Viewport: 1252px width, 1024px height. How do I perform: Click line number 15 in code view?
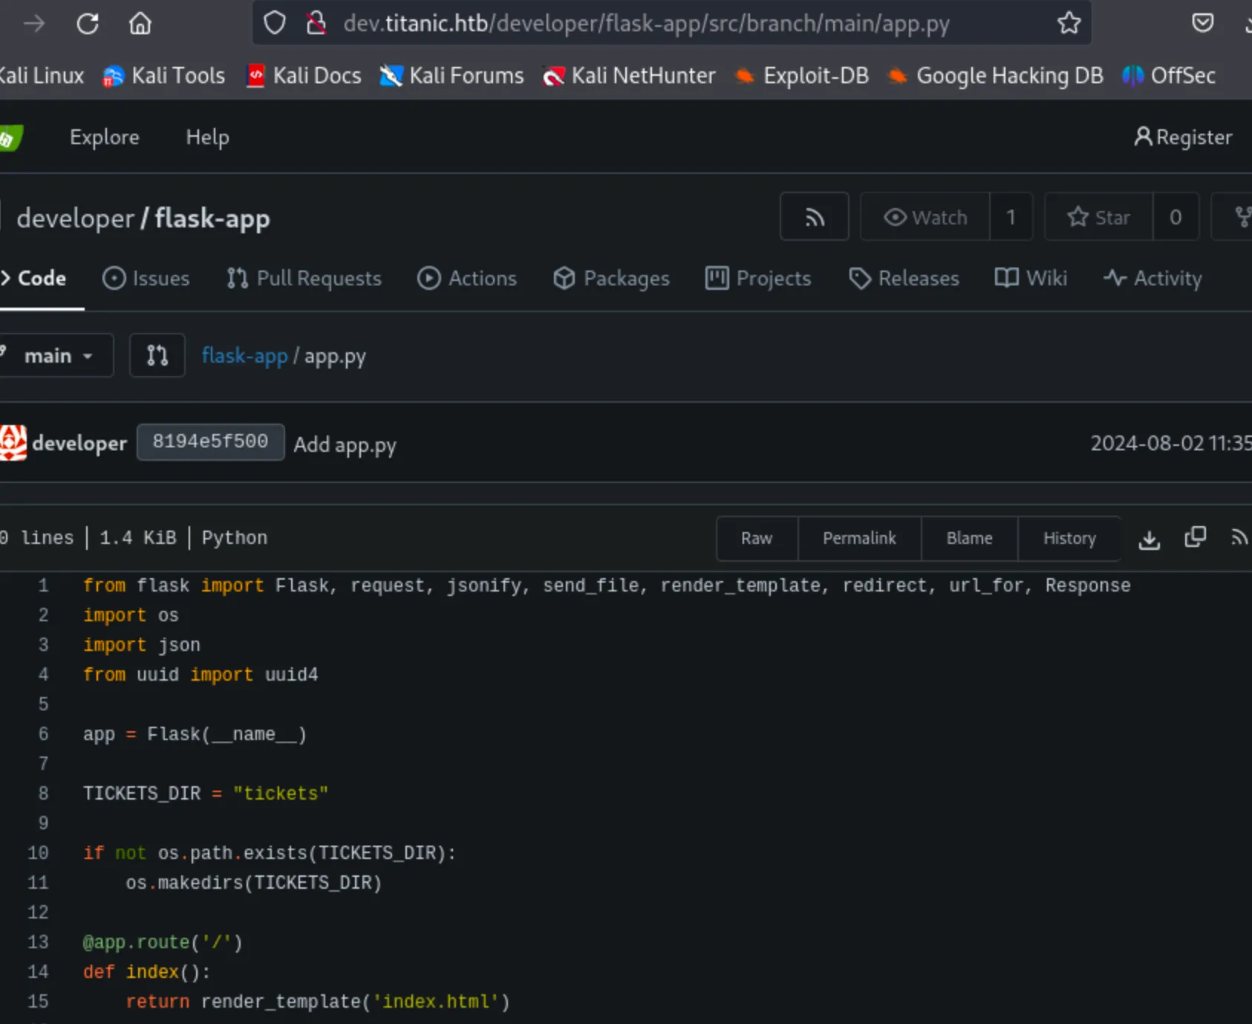point(38,1002)
